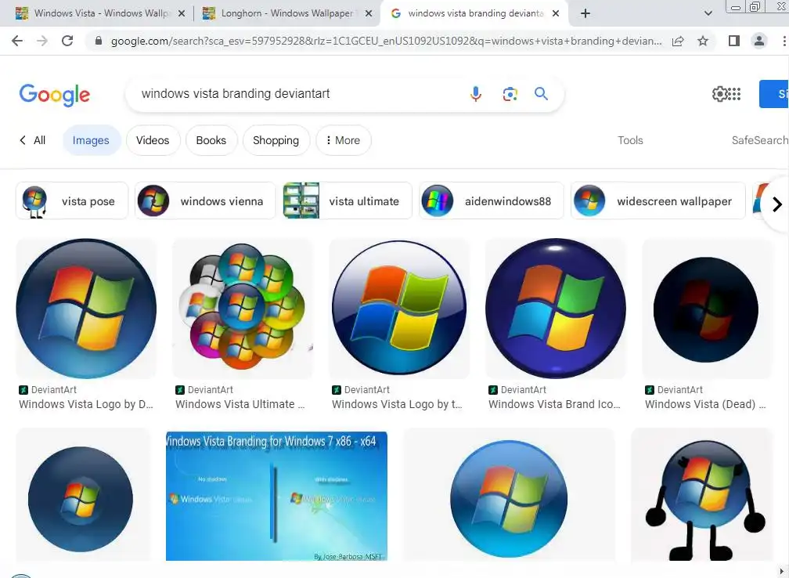Click the blue Sign in button

(x=774, y=94)
